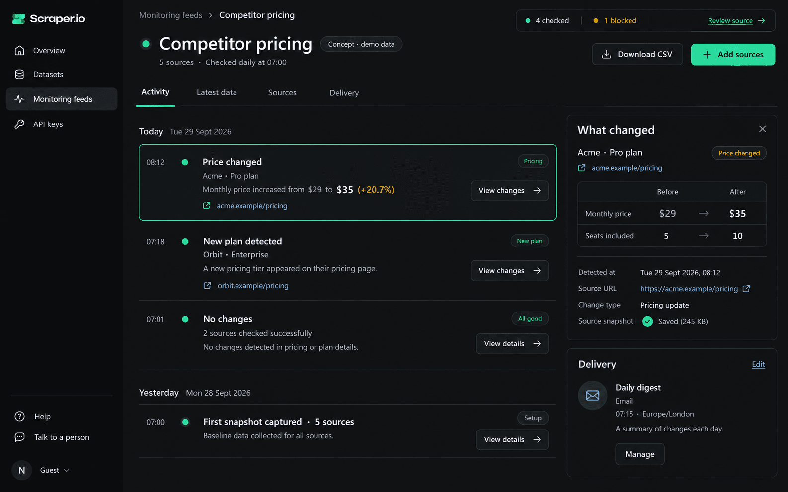Click the New plan tag badge
This screenshot has height=492, width=788.
click(x=530, y=241)
